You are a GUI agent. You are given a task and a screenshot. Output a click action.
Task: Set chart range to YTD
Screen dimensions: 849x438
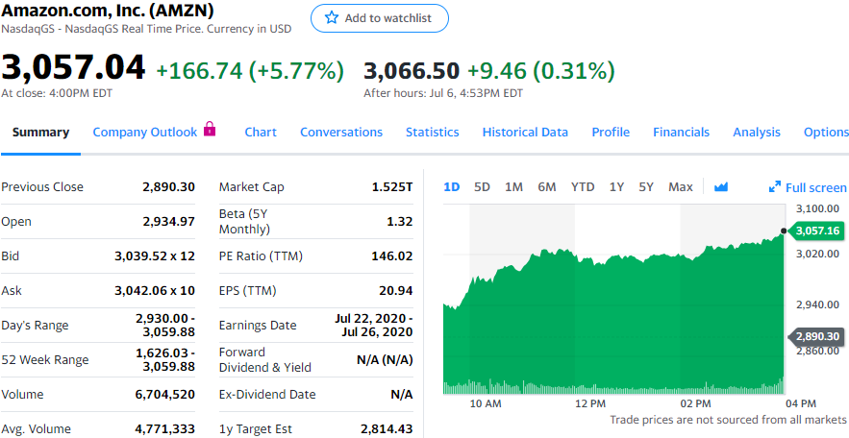[582, 187]
